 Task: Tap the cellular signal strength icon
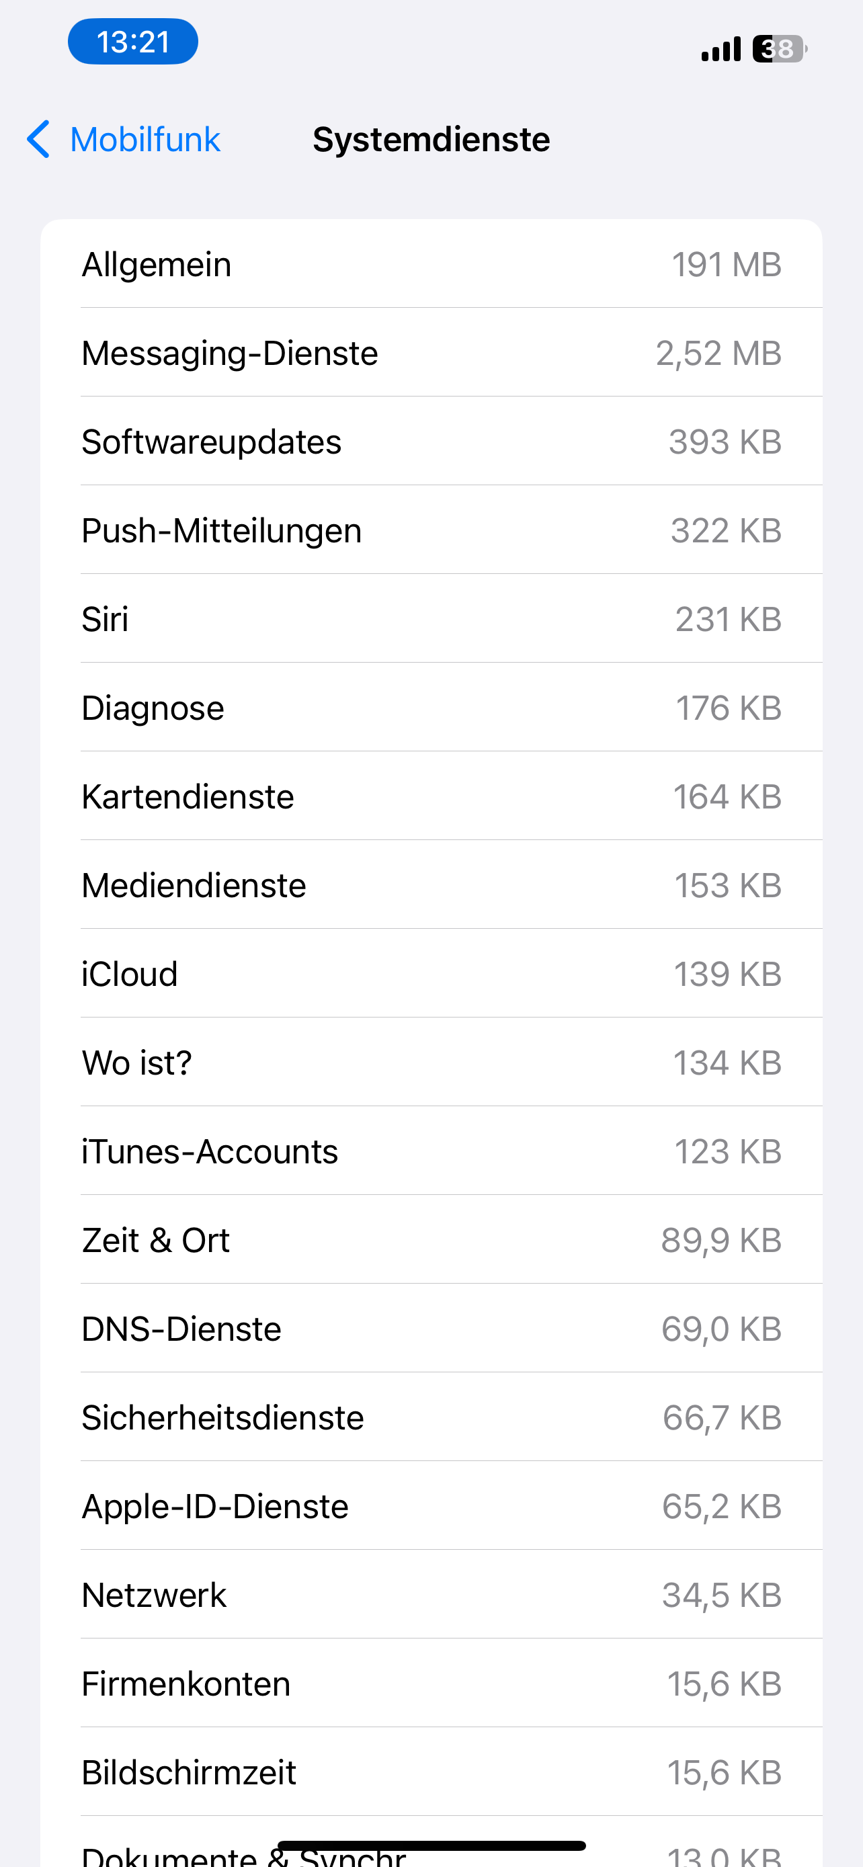(721, 49)
